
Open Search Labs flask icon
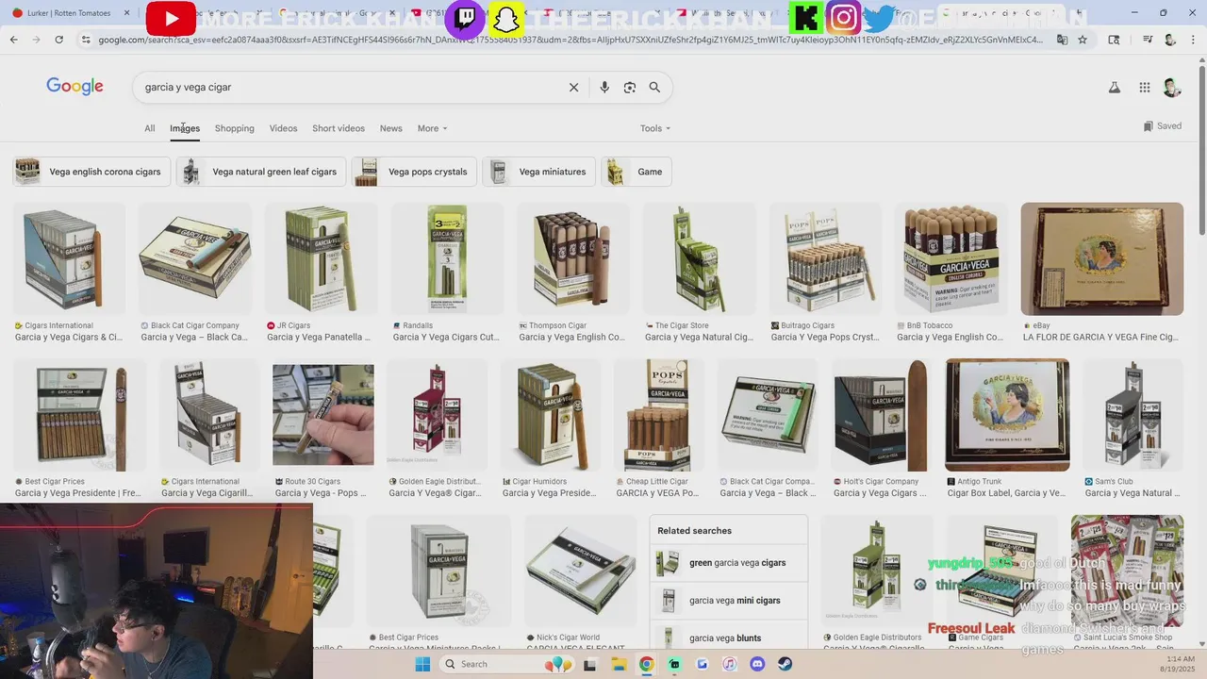pos(1114,87)
